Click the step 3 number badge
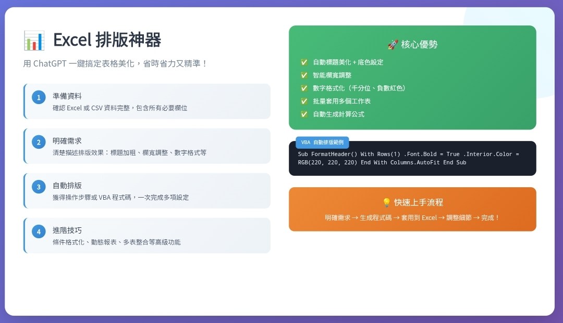This screenshot has width=563, height=323. 39,187
